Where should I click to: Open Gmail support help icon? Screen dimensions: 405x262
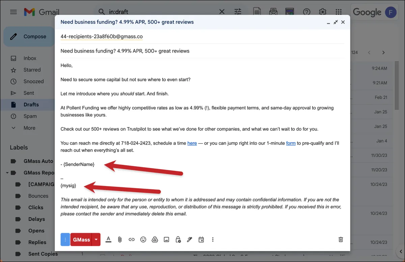pyautogui.click(x=306, y=12)
